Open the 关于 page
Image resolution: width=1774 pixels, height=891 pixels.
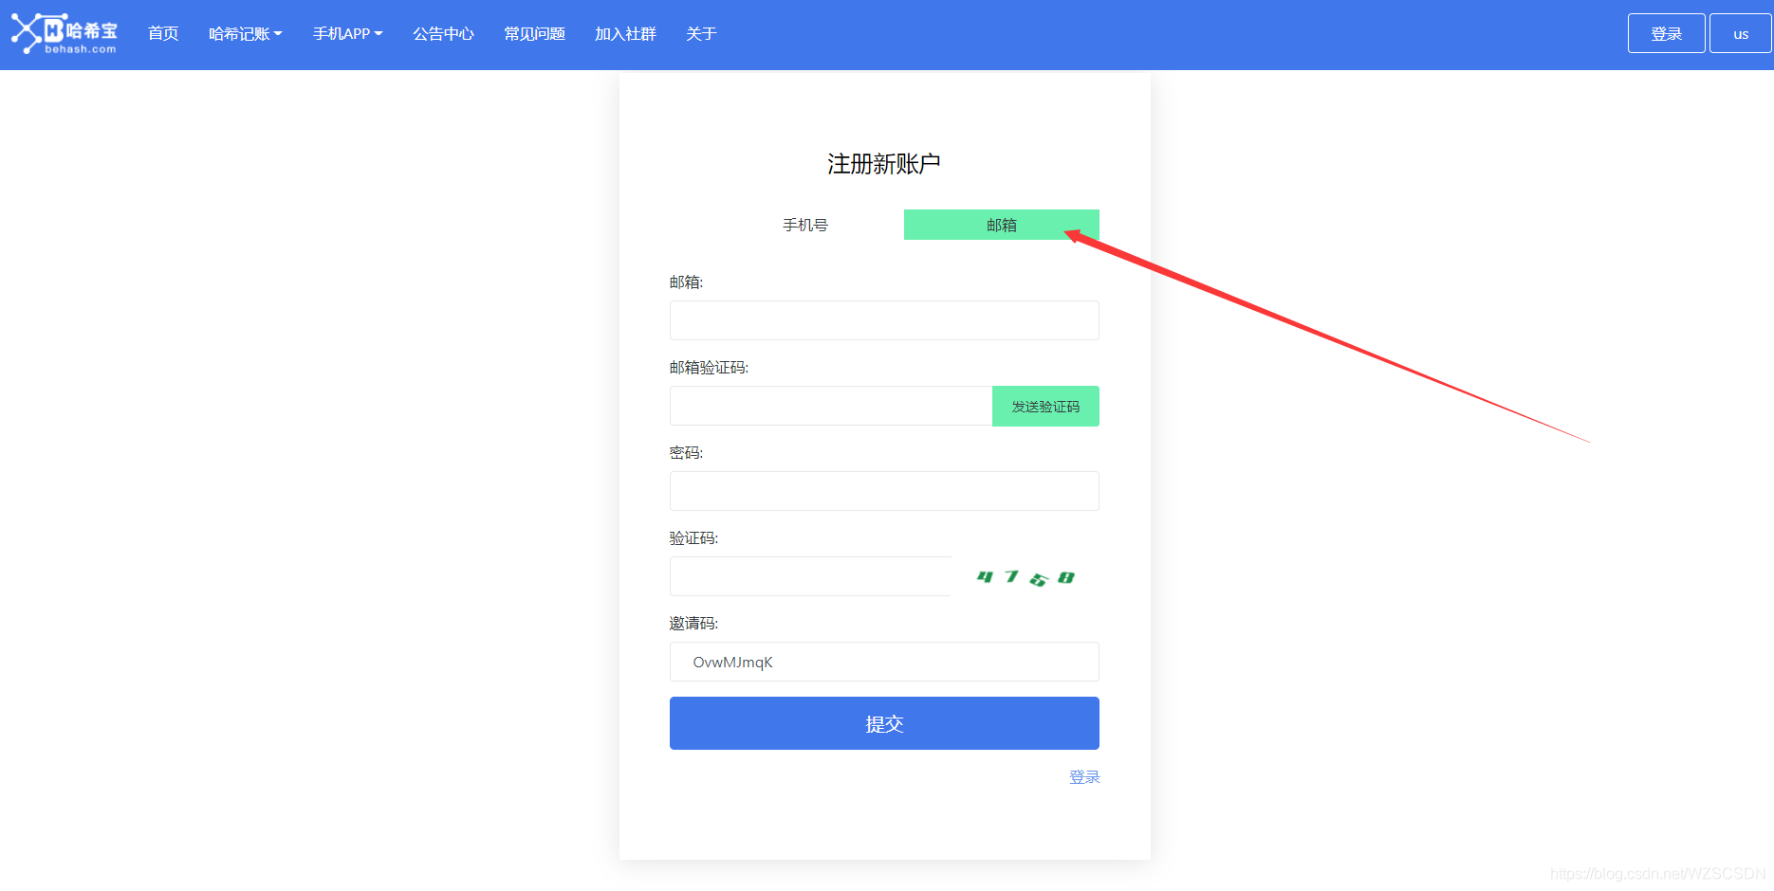point(701,34)
